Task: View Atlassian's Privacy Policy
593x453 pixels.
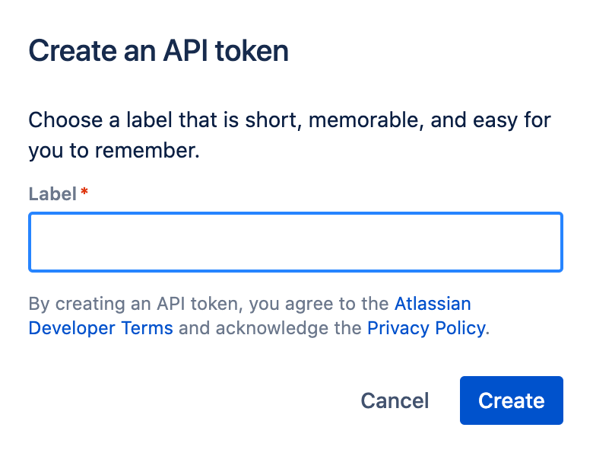Action: pos(426,328)
